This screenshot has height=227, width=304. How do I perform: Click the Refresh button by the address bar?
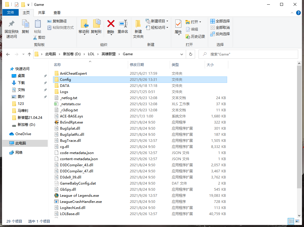coord(191,54)
